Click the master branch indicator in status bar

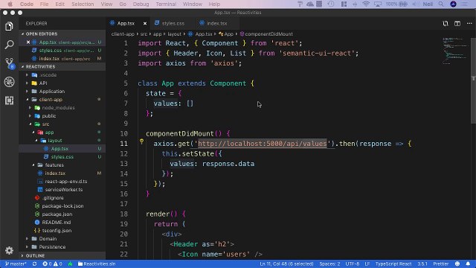click(x=16, y=264)
